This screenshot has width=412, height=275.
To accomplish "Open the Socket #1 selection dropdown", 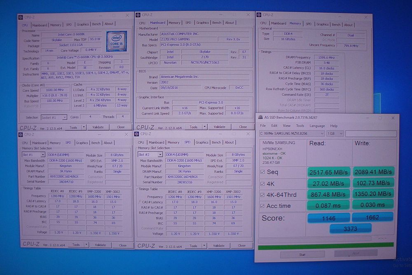I will coord(54,118).
